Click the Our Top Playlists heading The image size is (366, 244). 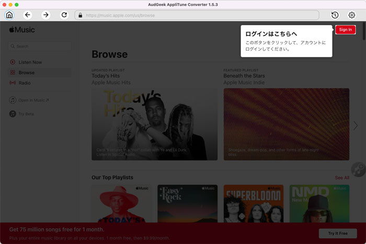112,178
